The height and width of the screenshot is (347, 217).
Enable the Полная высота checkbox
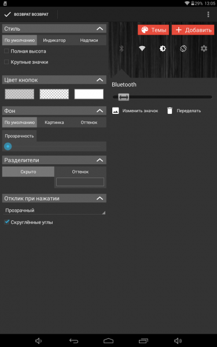coord(6,51)
